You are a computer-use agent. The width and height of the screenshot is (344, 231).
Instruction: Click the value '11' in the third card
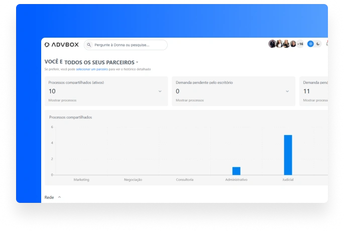(x=306, y=91)
